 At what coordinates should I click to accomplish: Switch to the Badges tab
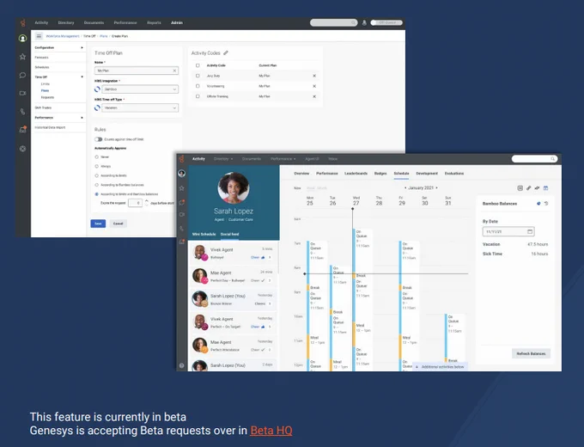pos(380,174)
